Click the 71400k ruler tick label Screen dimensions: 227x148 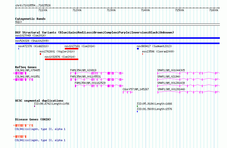tap(145, 10)
